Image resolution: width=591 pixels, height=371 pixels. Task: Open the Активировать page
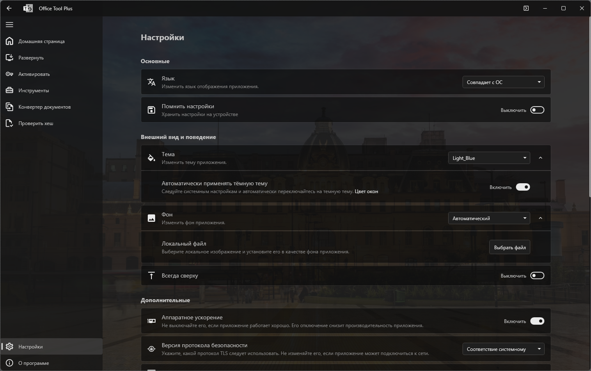[x=51, y=74]
